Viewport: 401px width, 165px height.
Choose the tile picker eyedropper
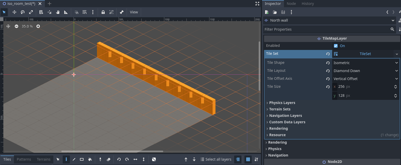pyautogui.click(x=100, y=159)
